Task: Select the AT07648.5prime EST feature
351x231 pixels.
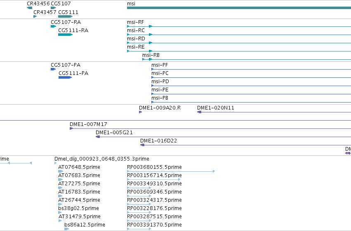Action: tap(61, 171)
